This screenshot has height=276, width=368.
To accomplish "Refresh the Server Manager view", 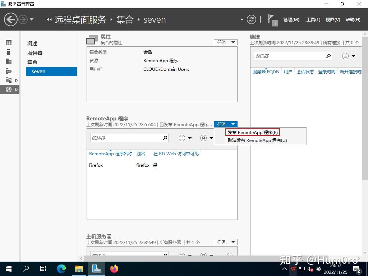I will pyautogui.click(x=251, y=19).
